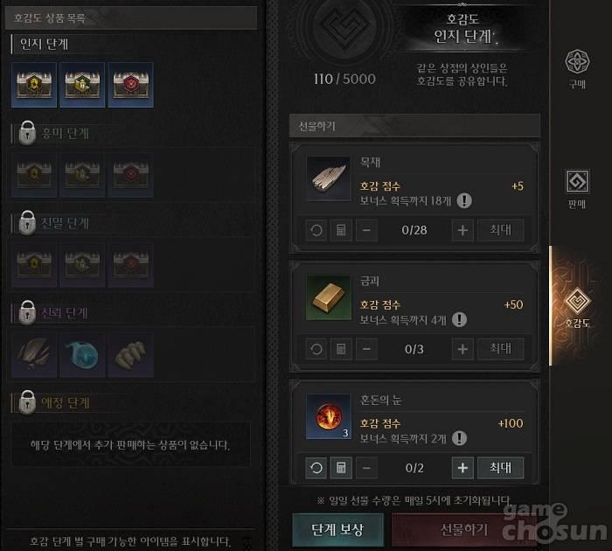Click info exclamation icon beside 금괴 bonus

click(x=459, y=319)
